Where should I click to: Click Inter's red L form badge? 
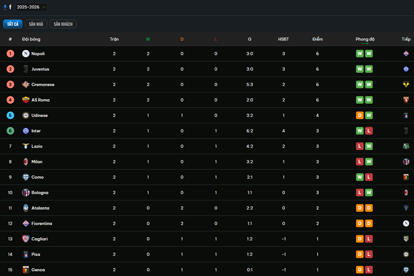(x=369, y=130)
